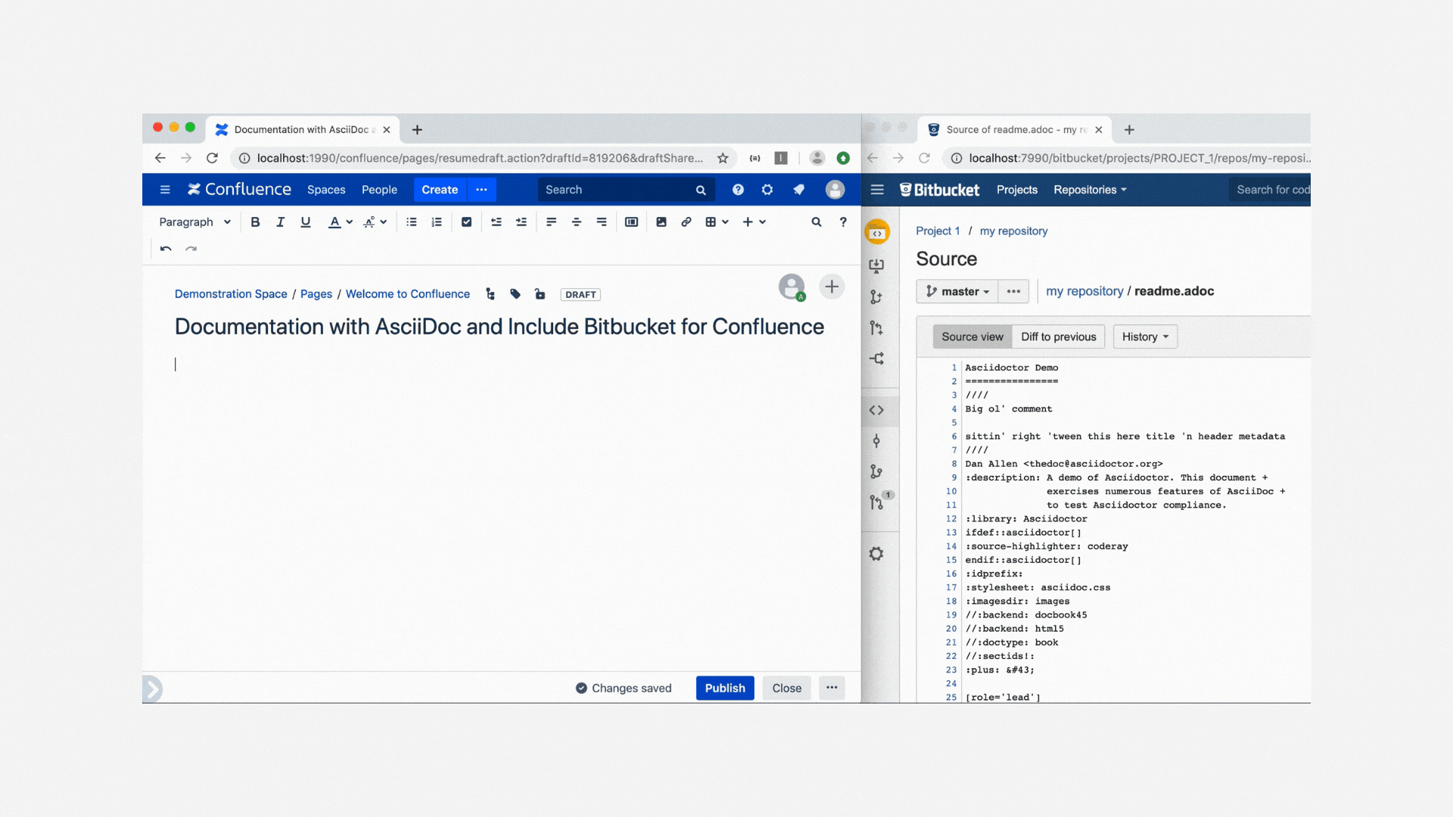Navigate to the Demonstration Space breadcrumb link

[x=230, y=294]
